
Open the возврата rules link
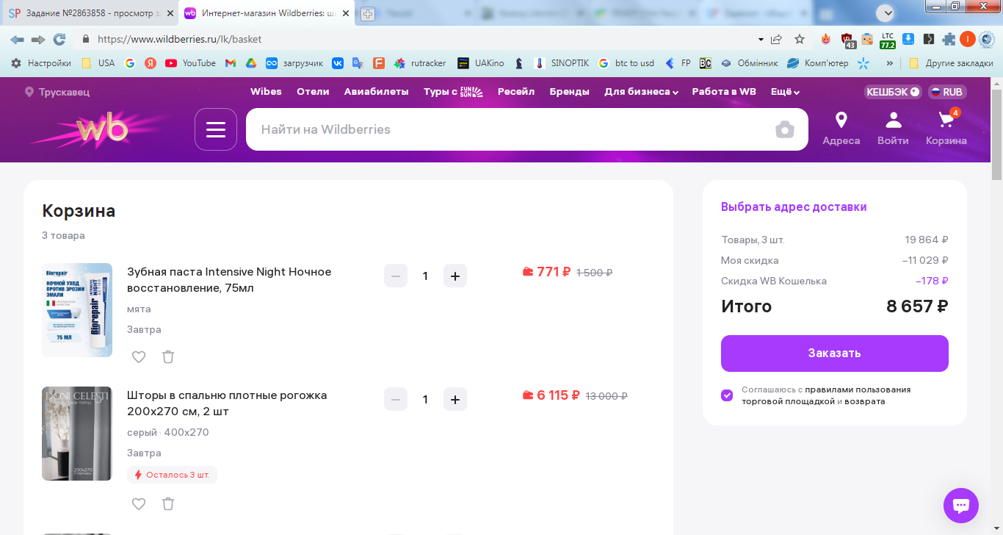865,401
